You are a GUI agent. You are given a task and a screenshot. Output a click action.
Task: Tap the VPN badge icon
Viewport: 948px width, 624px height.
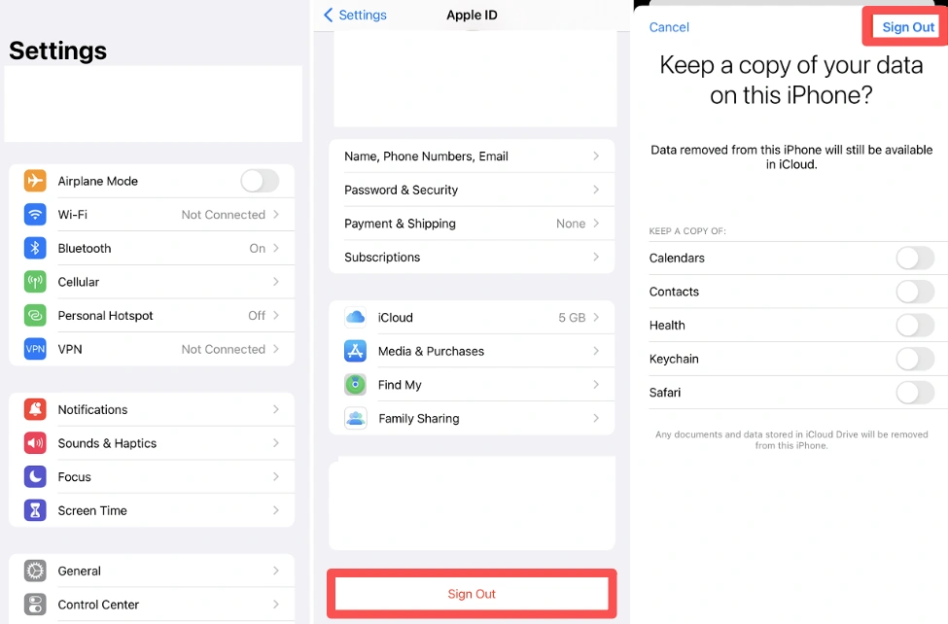35,349
